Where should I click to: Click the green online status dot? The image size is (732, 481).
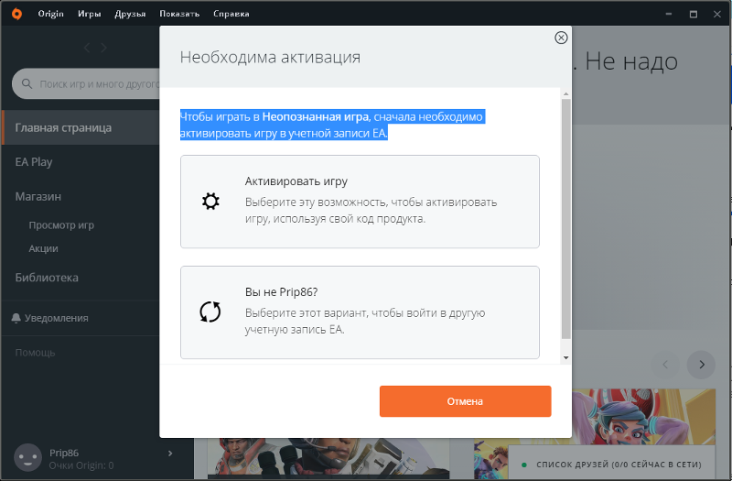(x=523, y=465)
